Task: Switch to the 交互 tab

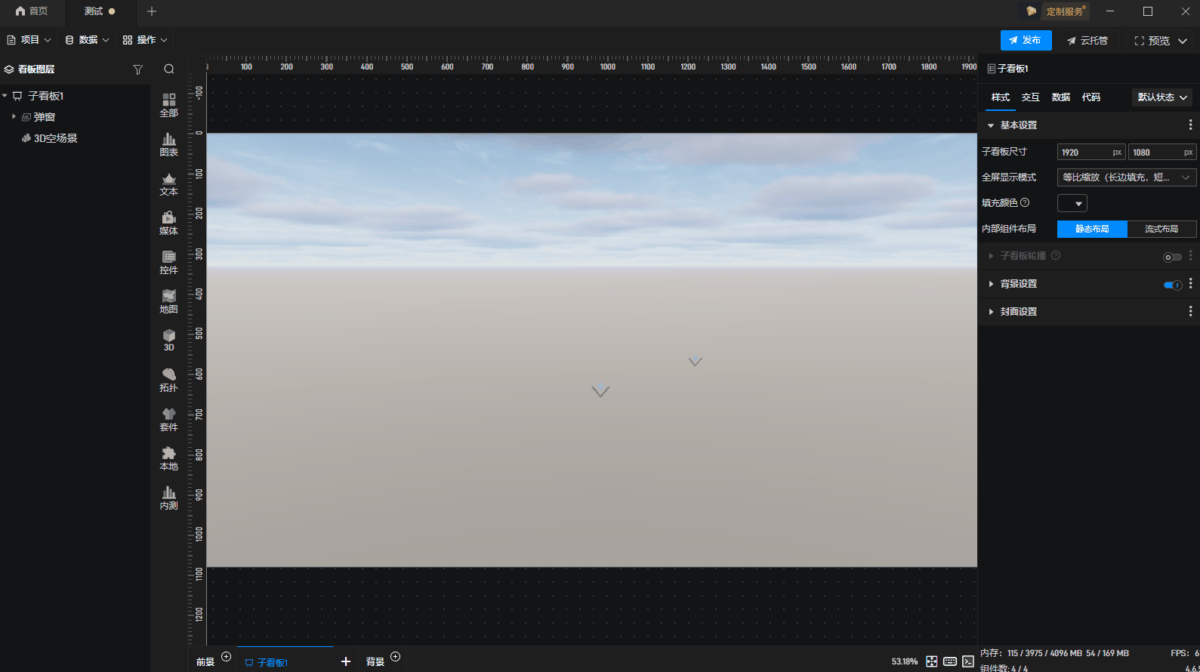Action: (1030, 97)
